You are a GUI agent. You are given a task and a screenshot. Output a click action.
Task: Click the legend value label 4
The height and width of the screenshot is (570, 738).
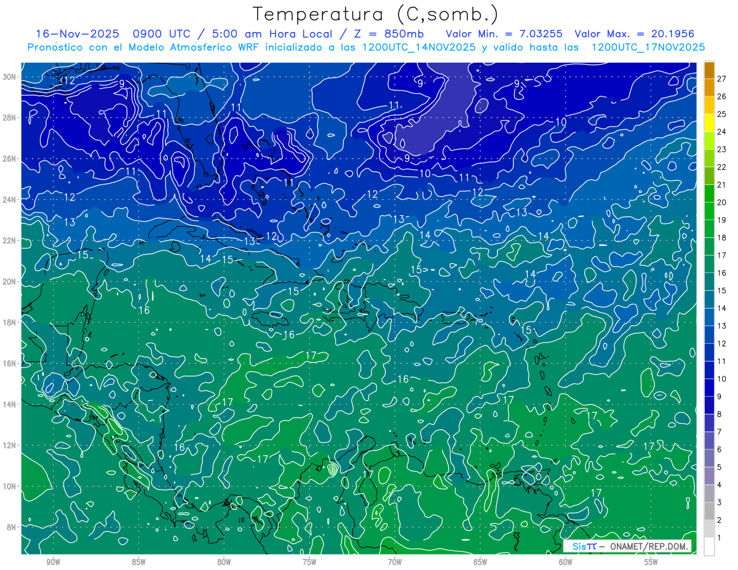[720, 485]
